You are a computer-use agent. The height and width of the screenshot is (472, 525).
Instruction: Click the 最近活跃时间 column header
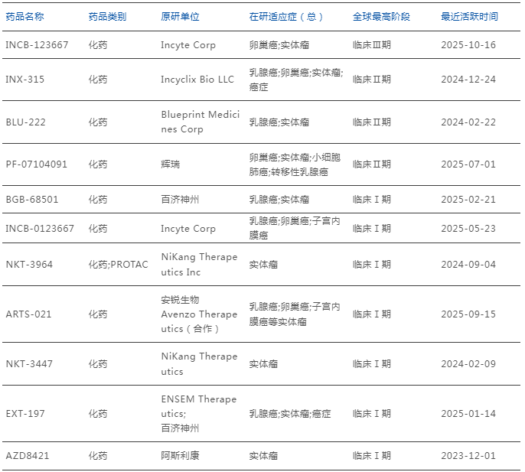[x=469, y=16]
